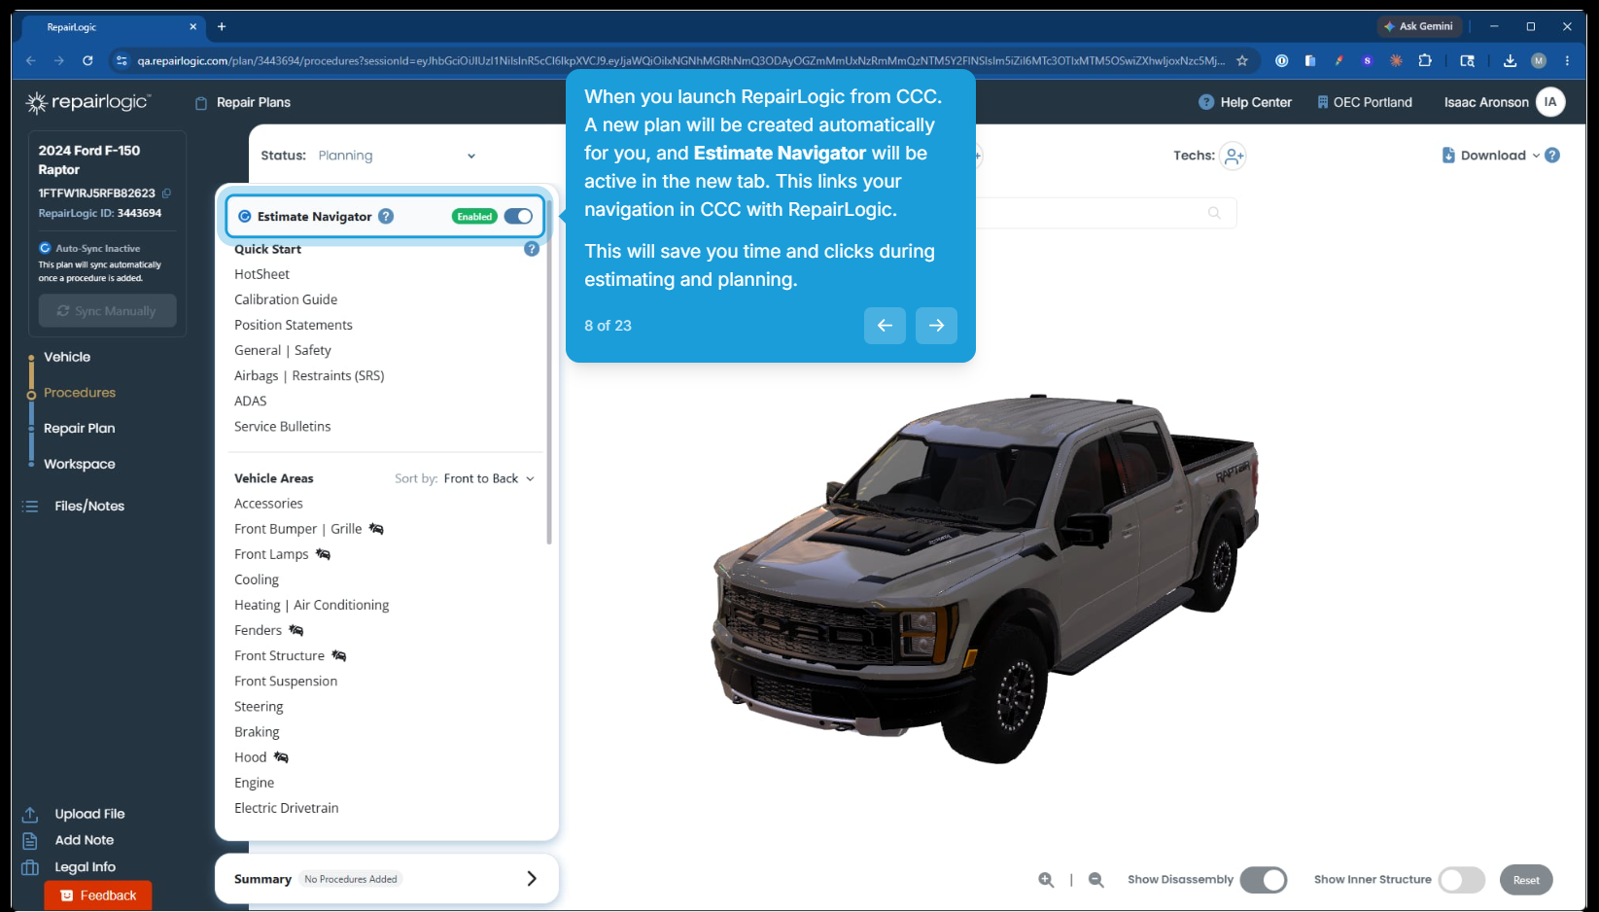This screenshot has height=912, width=1599.
Task: Open General | Safety
Action: (x=283, y=350)
